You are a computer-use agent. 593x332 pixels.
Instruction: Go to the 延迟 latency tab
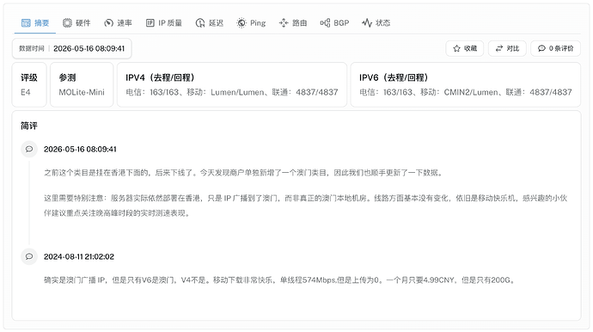coord(210,23)
